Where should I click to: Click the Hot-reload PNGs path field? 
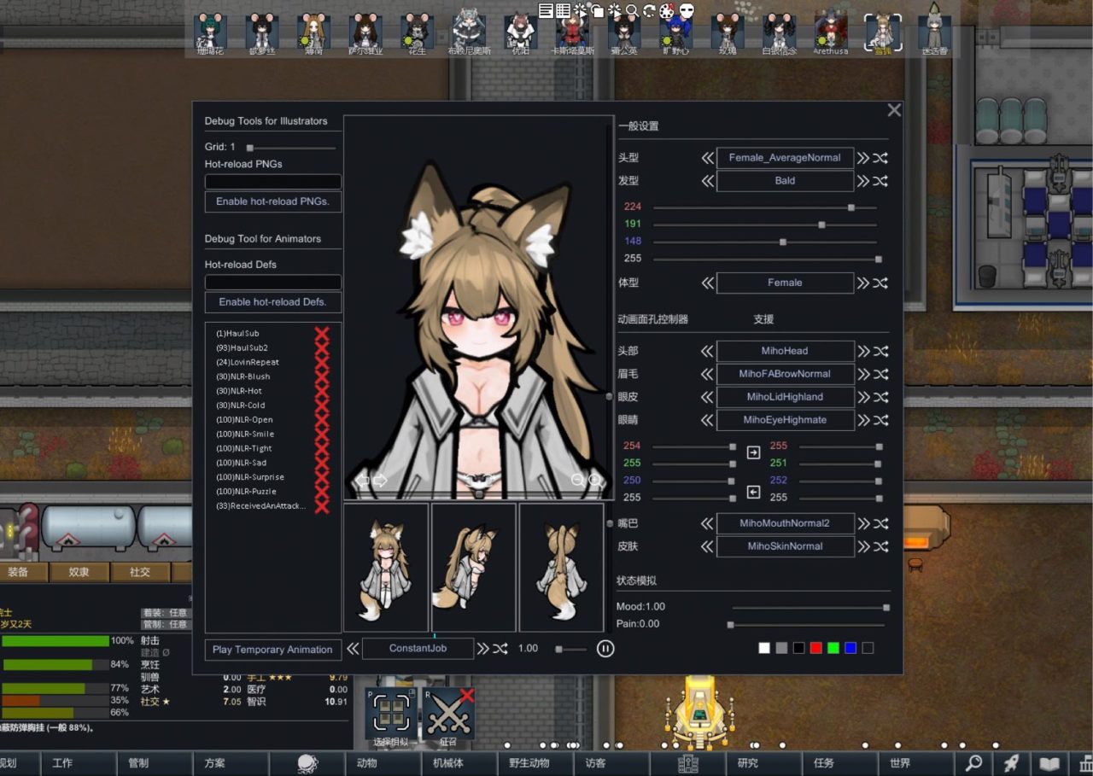pos(273,181)
